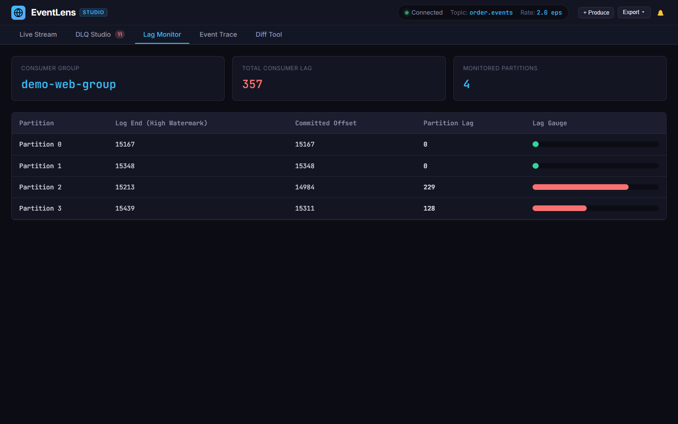Click the green Connected status dot
The width and height of the screenshot is (678, 424).
pyautogui.click(x=407, y=13)
